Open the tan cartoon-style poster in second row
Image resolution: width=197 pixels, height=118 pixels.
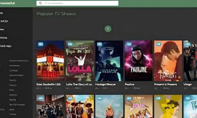coord(138,106)
